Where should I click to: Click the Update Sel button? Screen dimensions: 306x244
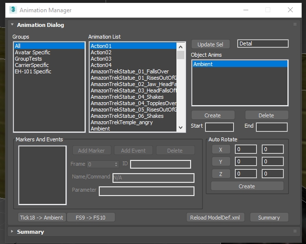point(210,44)
